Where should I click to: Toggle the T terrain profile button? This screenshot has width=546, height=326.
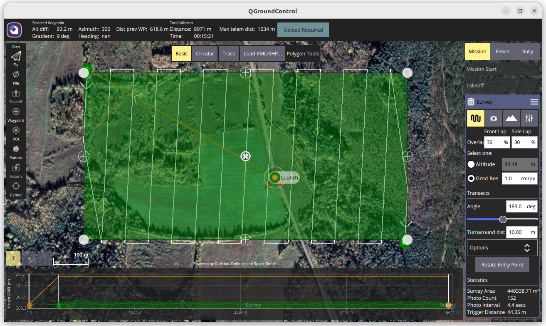(13, 258)
